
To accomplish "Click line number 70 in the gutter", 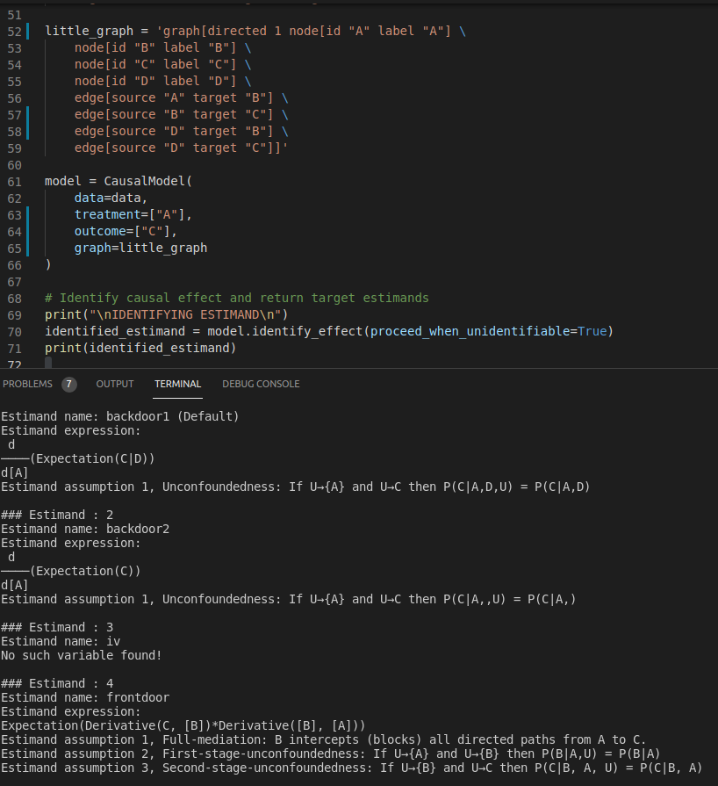I will (15, 332).
